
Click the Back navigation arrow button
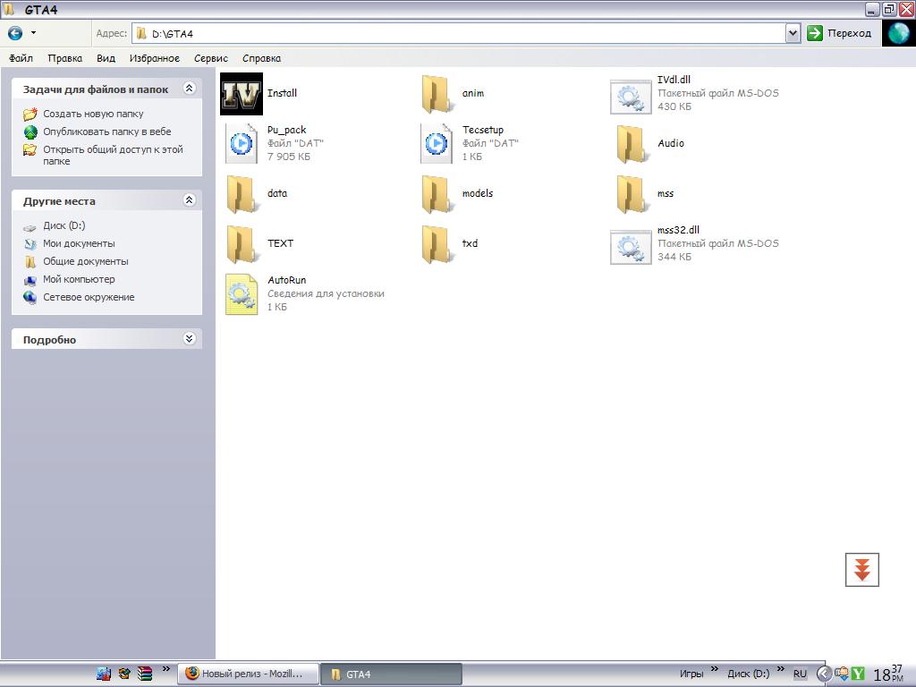tap(15, 33)
